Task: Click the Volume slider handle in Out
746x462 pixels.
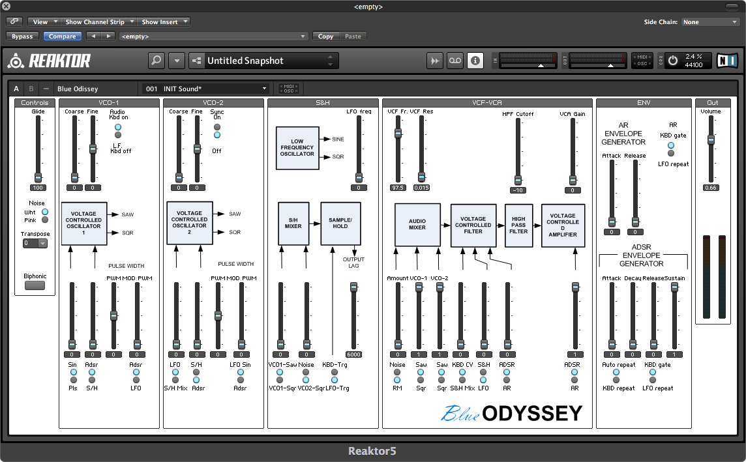Action: [711, 139]
